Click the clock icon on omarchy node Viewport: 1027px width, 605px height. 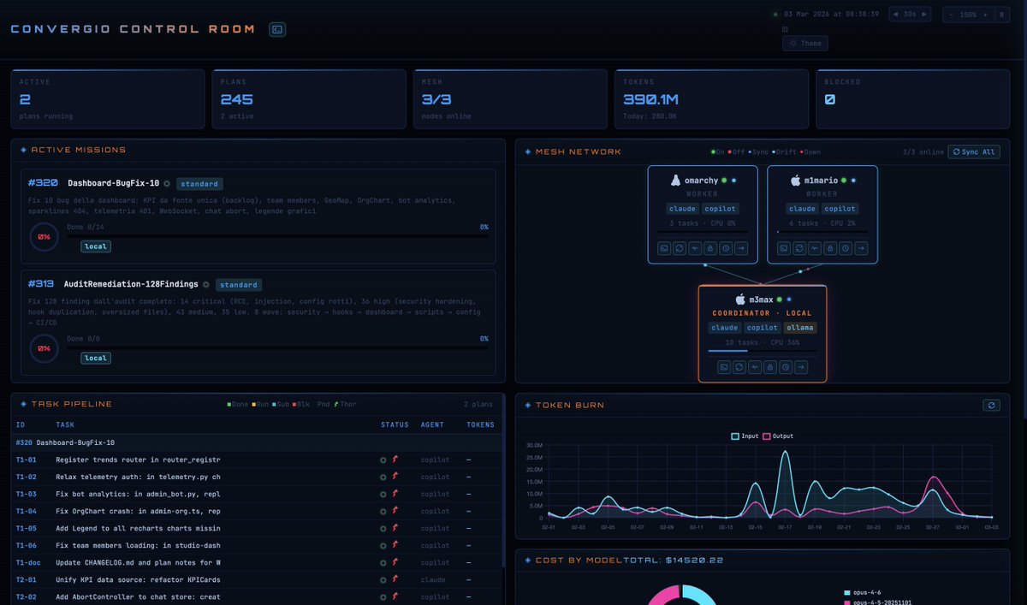pos(726,248)
